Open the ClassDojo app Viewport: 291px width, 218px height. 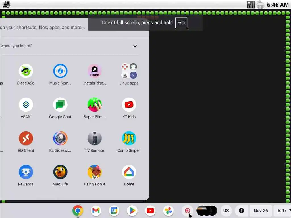coord(26,71)
